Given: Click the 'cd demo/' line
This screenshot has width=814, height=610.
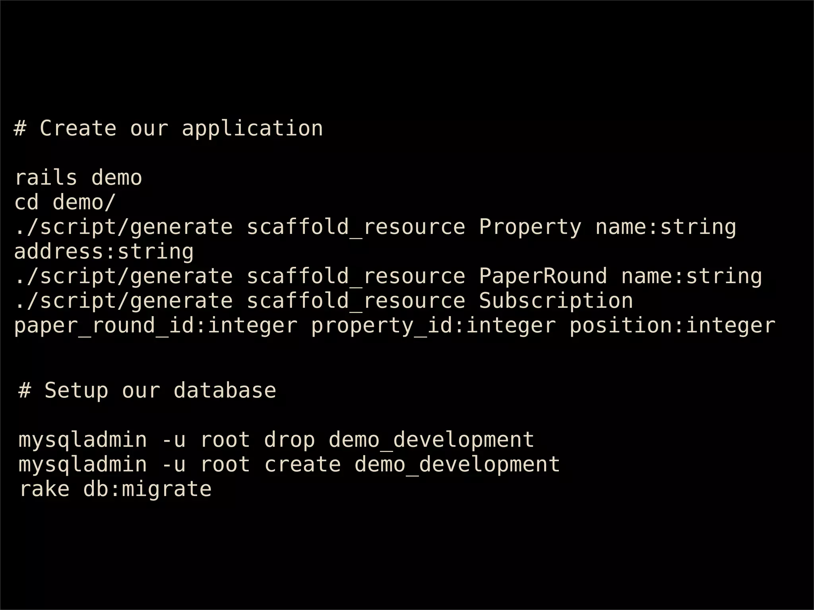Looking at the screenshot, I should pyautogui.click(x=65, y=202).
